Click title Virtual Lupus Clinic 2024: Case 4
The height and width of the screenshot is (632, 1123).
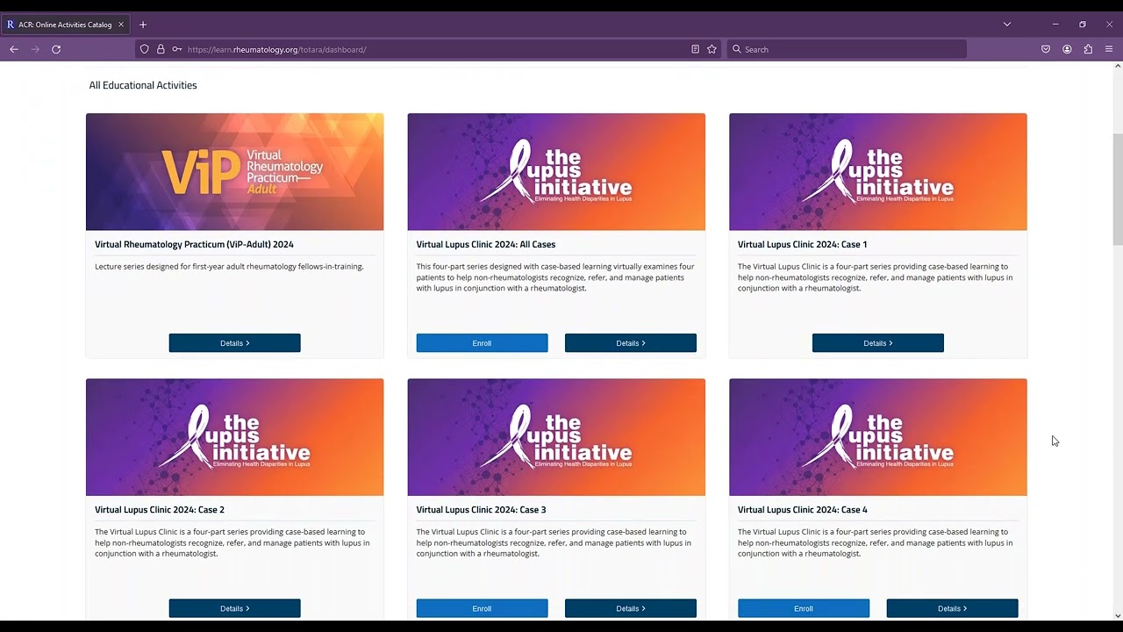(x=803, y=510)
